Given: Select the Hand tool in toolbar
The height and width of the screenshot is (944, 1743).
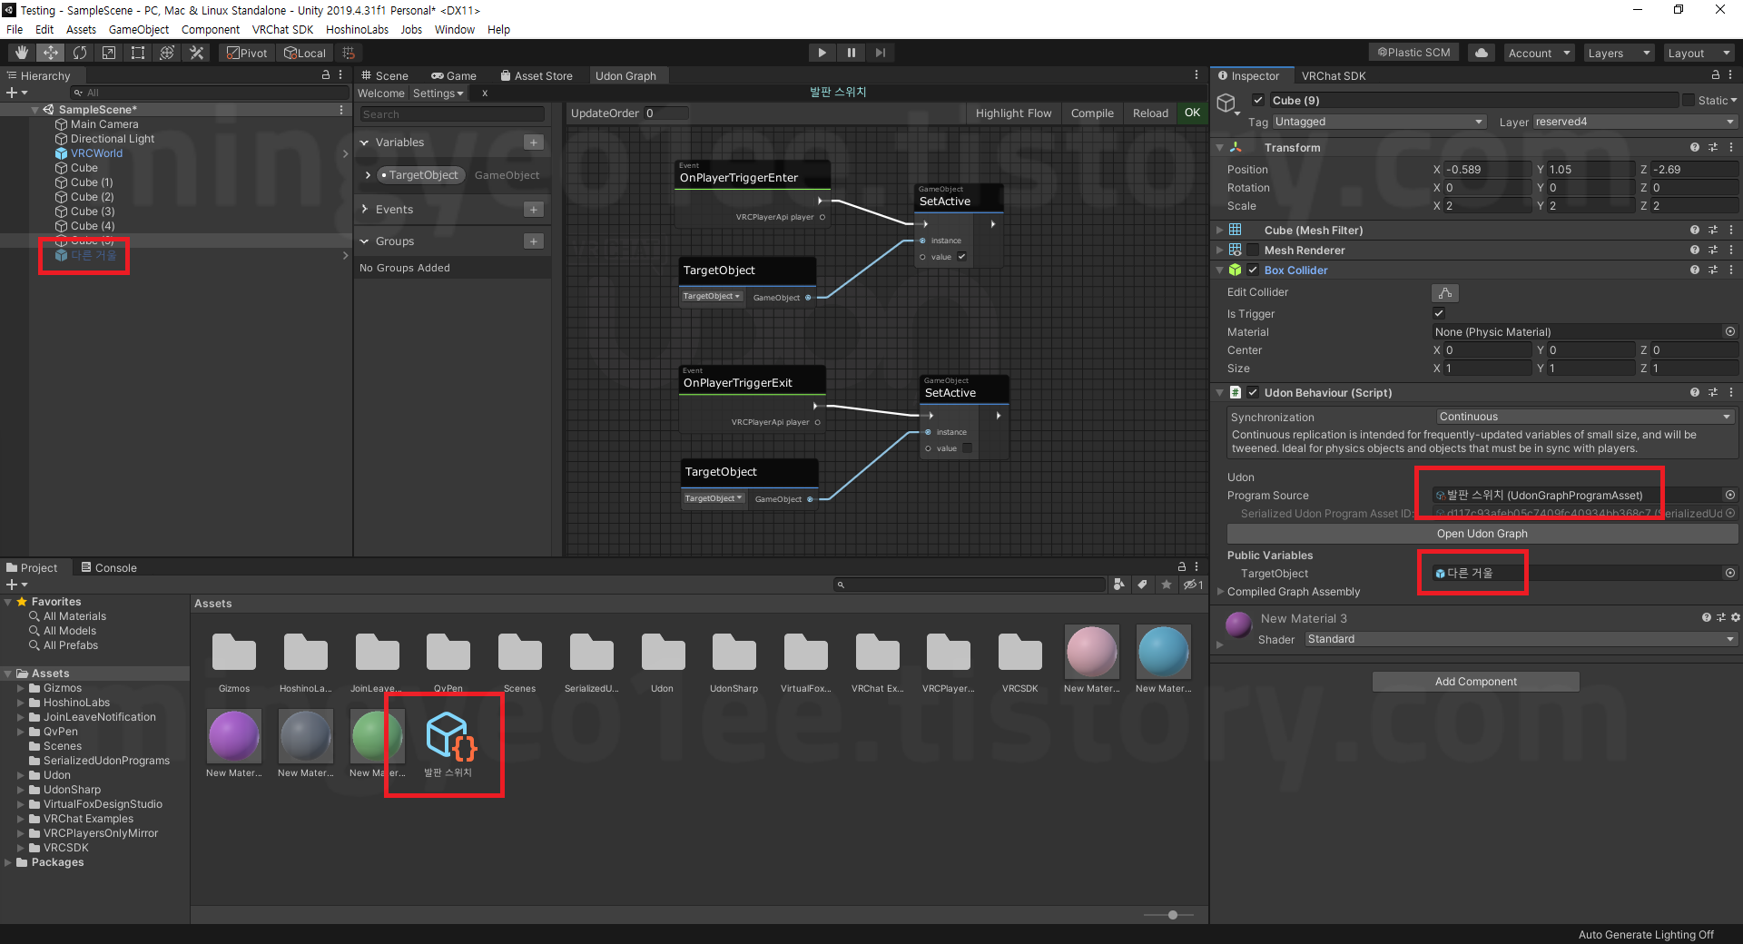Looking at the screenshot, I should tap(22, 53).
